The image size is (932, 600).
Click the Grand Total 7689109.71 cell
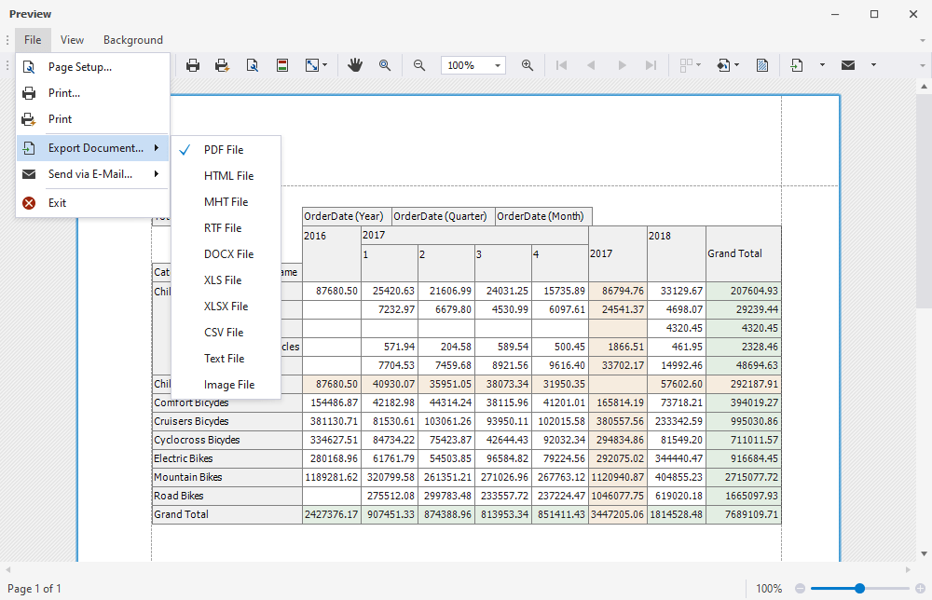tap(743, 513)
